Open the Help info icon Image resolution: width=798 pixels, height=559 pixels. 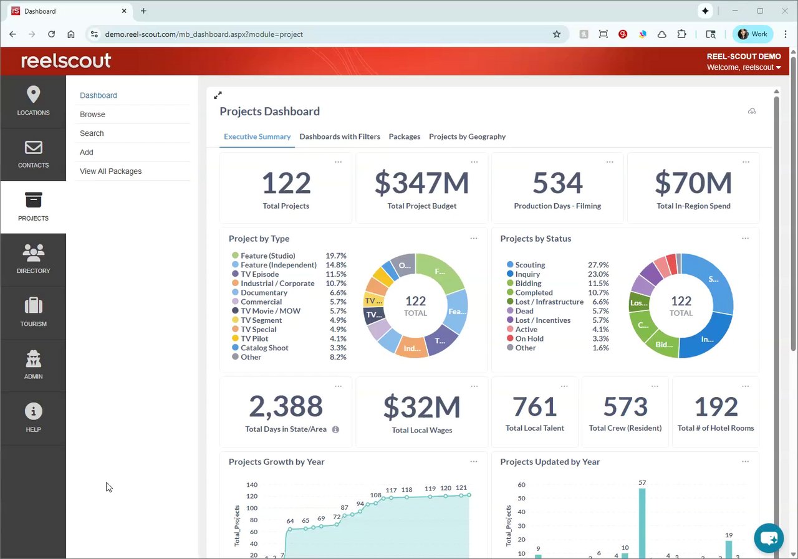33,411
